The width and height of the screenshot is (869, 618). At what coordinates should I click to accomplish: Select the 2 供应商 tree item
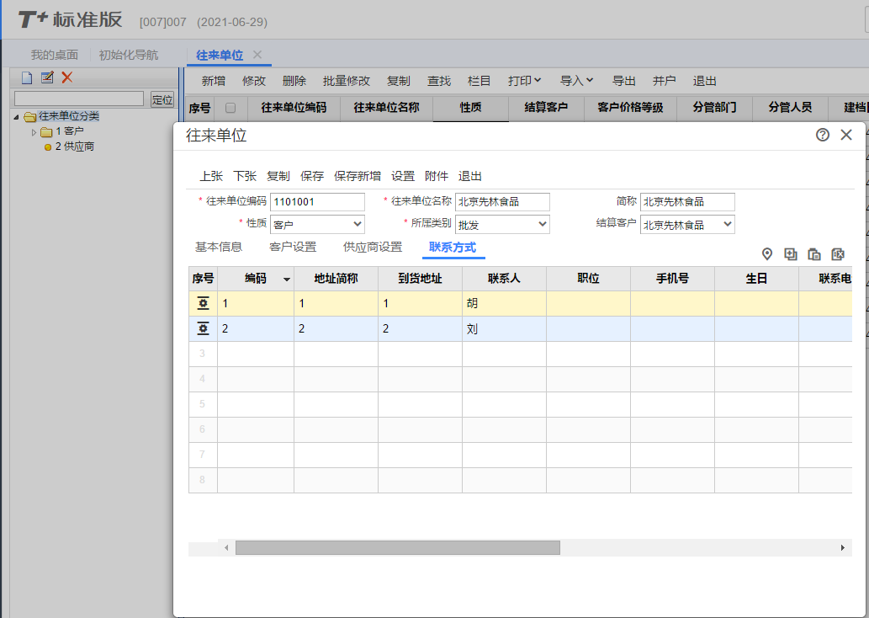[x=75, y=147]
